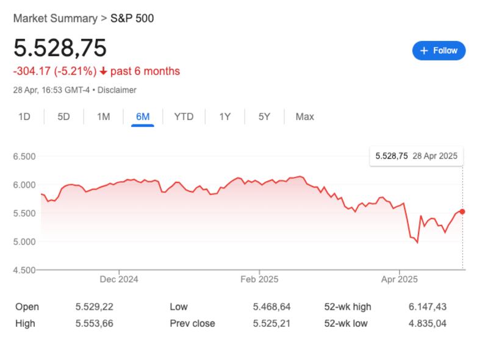Click the Follow button

[439, 51]
